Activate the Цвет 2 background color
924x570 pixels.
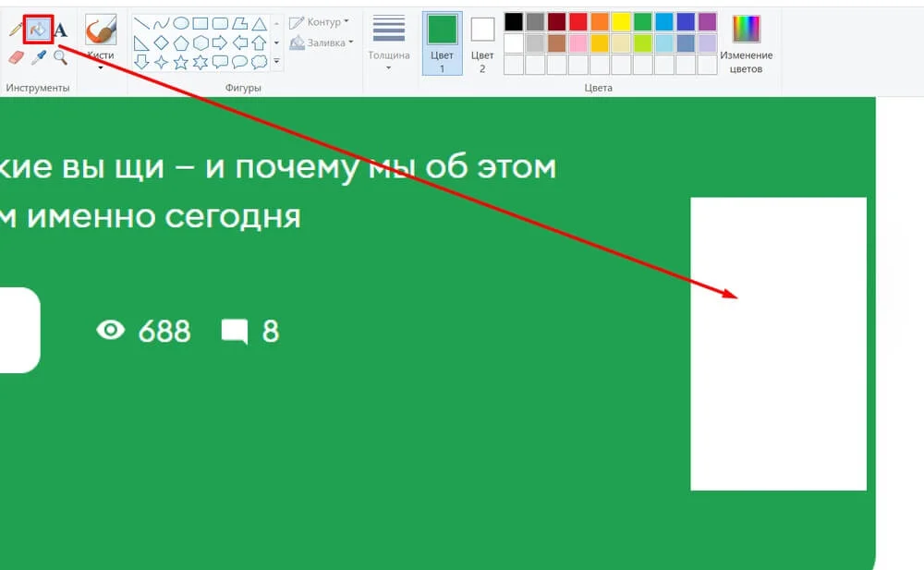click(x=482, y=43)
